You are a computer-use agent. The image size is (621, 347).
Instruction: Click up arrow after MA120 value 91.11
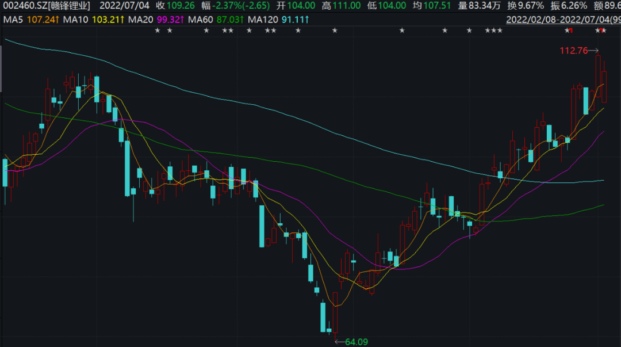coord(308,20)
